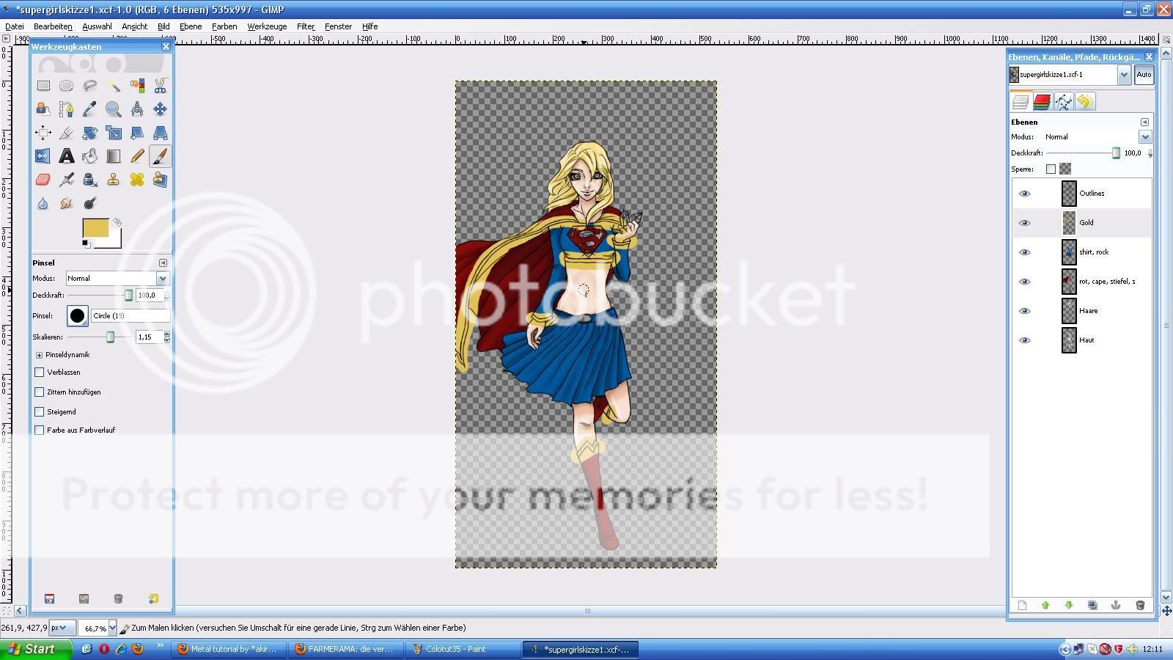Open the Farben menu
The image size is (1173, 660).
tap(224, 26)
